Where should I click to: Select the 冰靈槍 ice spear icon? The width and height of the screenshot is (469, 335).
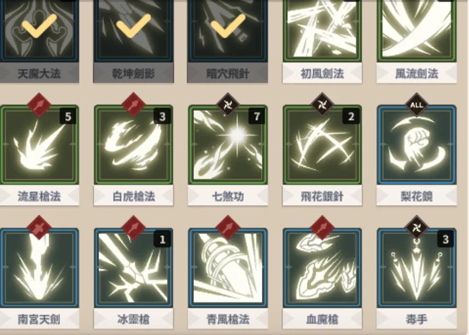[134, 268]
